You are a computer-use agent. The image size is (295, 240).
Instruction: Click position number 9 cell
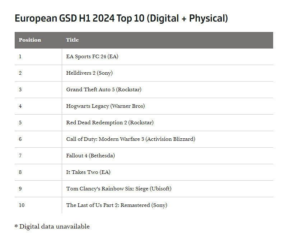[20, 189]
